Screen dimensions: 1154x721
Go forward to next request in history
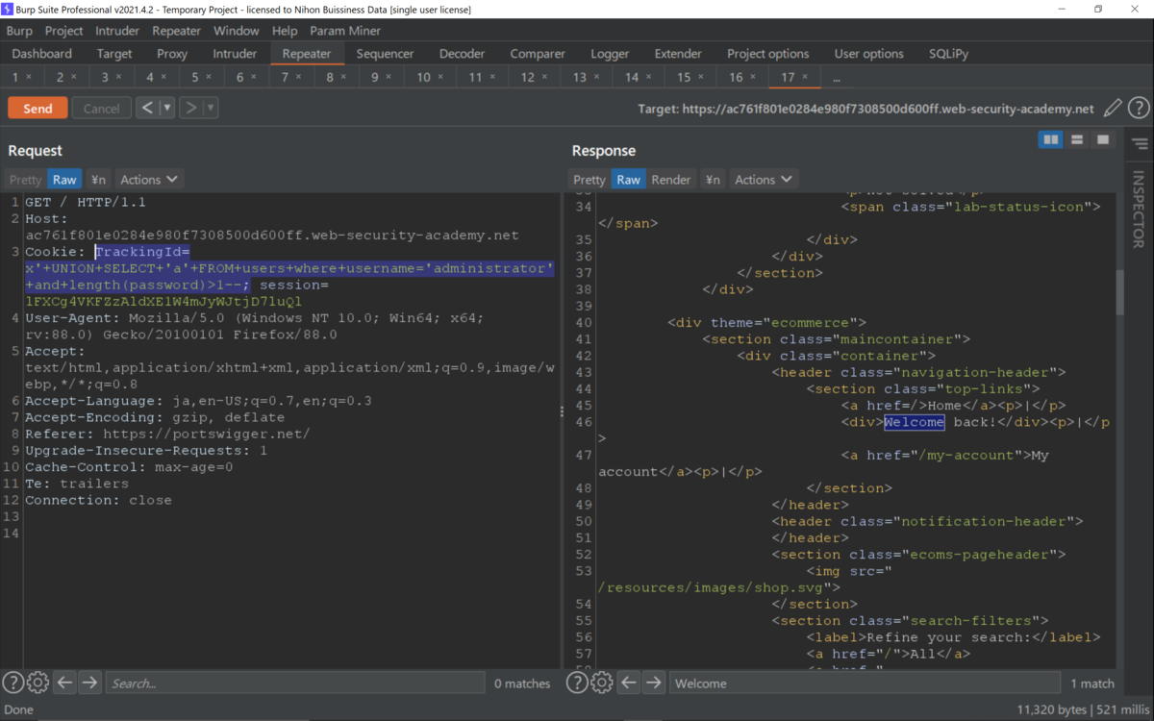click(190, 108)
